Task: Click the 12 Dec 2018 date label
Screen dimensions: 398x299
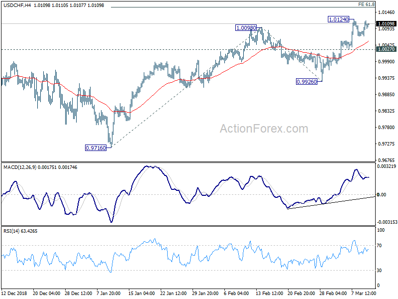Action: 14,293
